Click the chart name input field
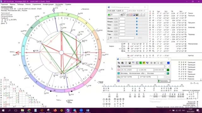 point(142,66)
